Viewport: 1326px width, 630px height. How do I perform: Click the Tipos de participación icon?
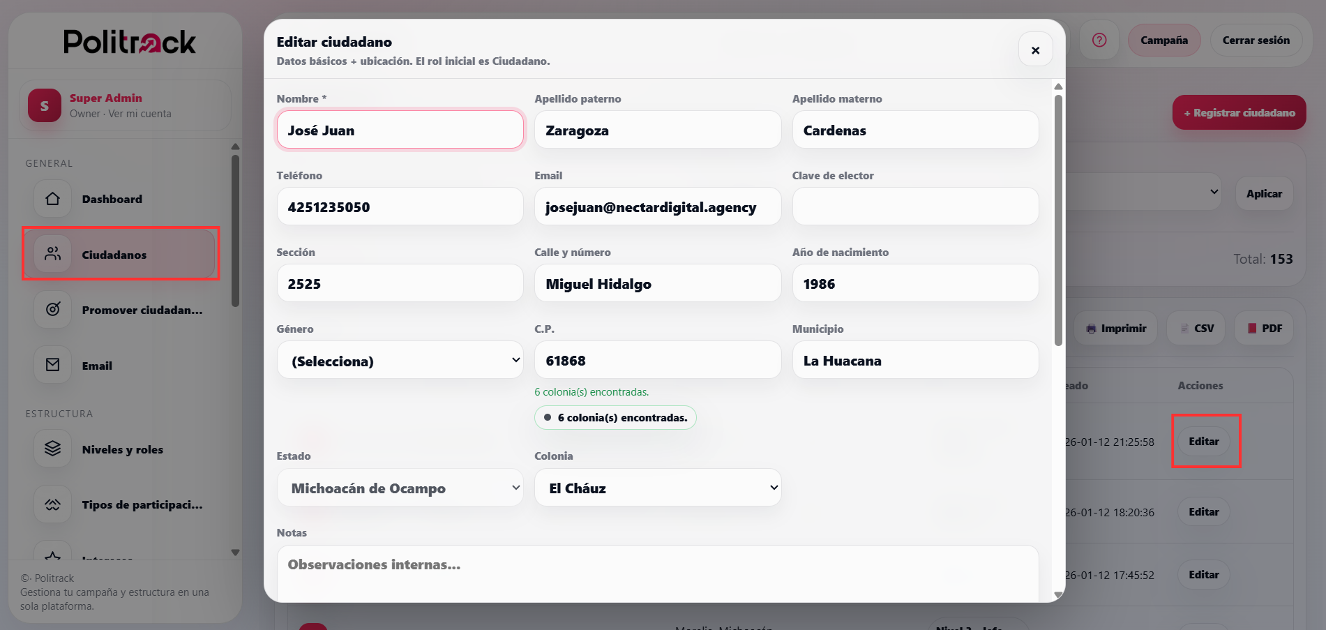tap(52, 504)
